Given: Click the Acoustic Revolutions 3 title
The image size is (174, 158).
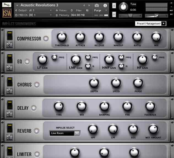Looking at the screenshot, I should pyautogui.click(x=39, y=5).
